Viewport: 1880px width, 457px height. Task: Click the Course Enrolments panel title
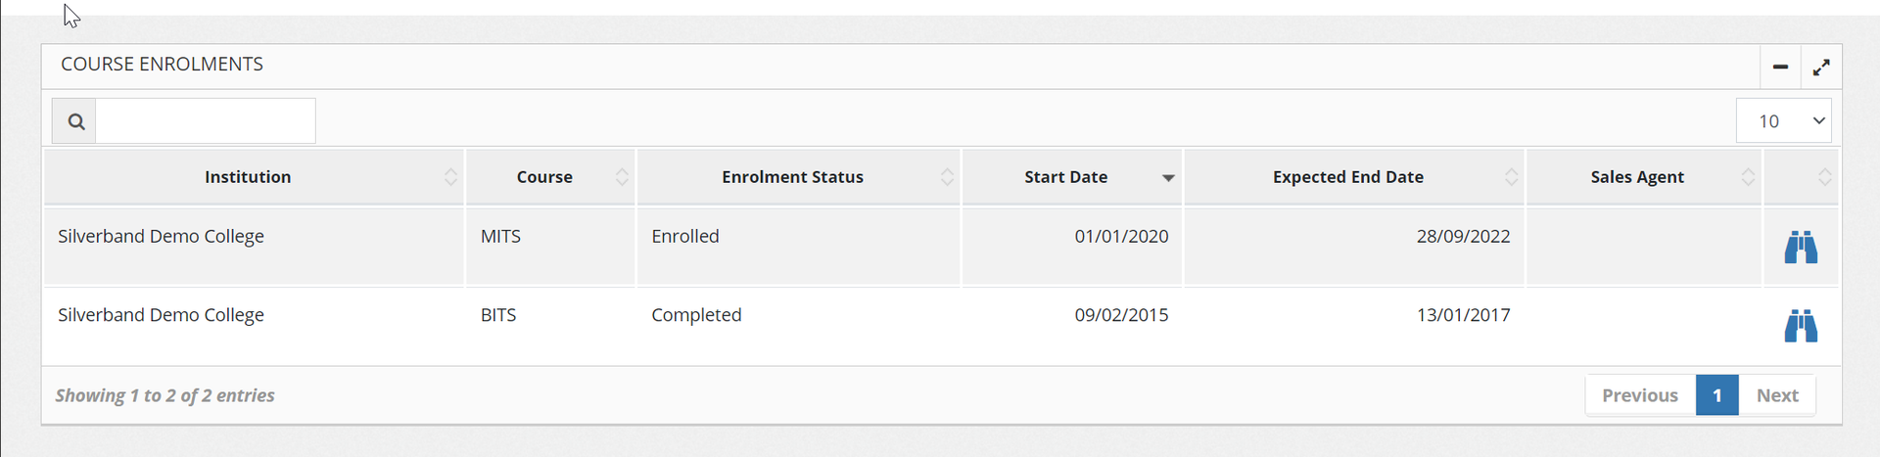[163, 65]
